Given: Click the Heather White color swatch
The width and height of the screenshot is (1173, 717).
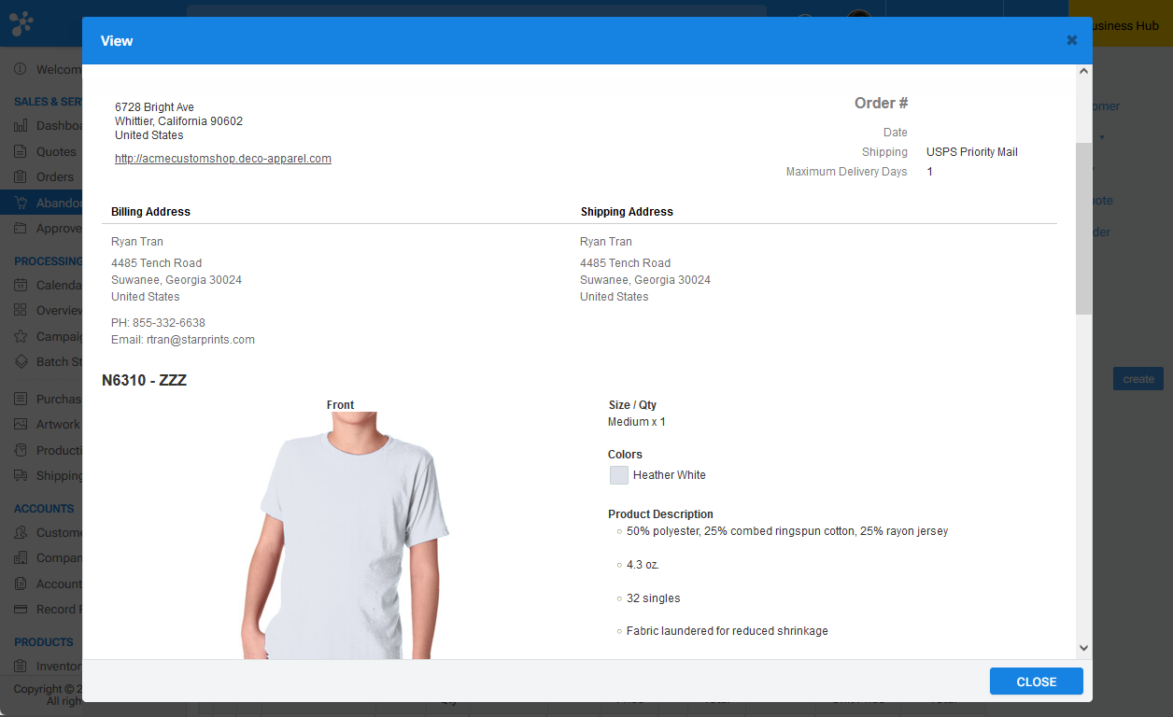Looking at the screenshot, I should (x=619, y=475).
